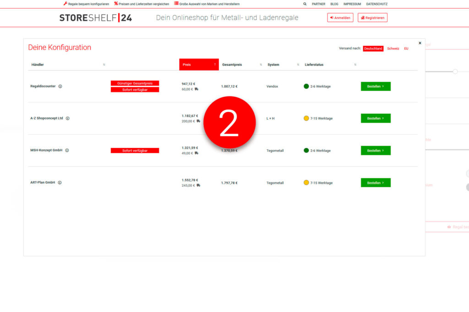
Task: Show info for ART-Plan GmbH
Action: coord(60,183)
